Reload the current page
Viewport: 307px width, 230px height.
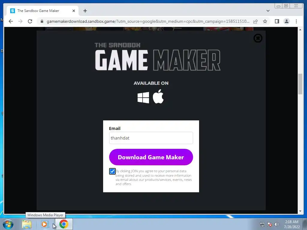tap(30, 21)
